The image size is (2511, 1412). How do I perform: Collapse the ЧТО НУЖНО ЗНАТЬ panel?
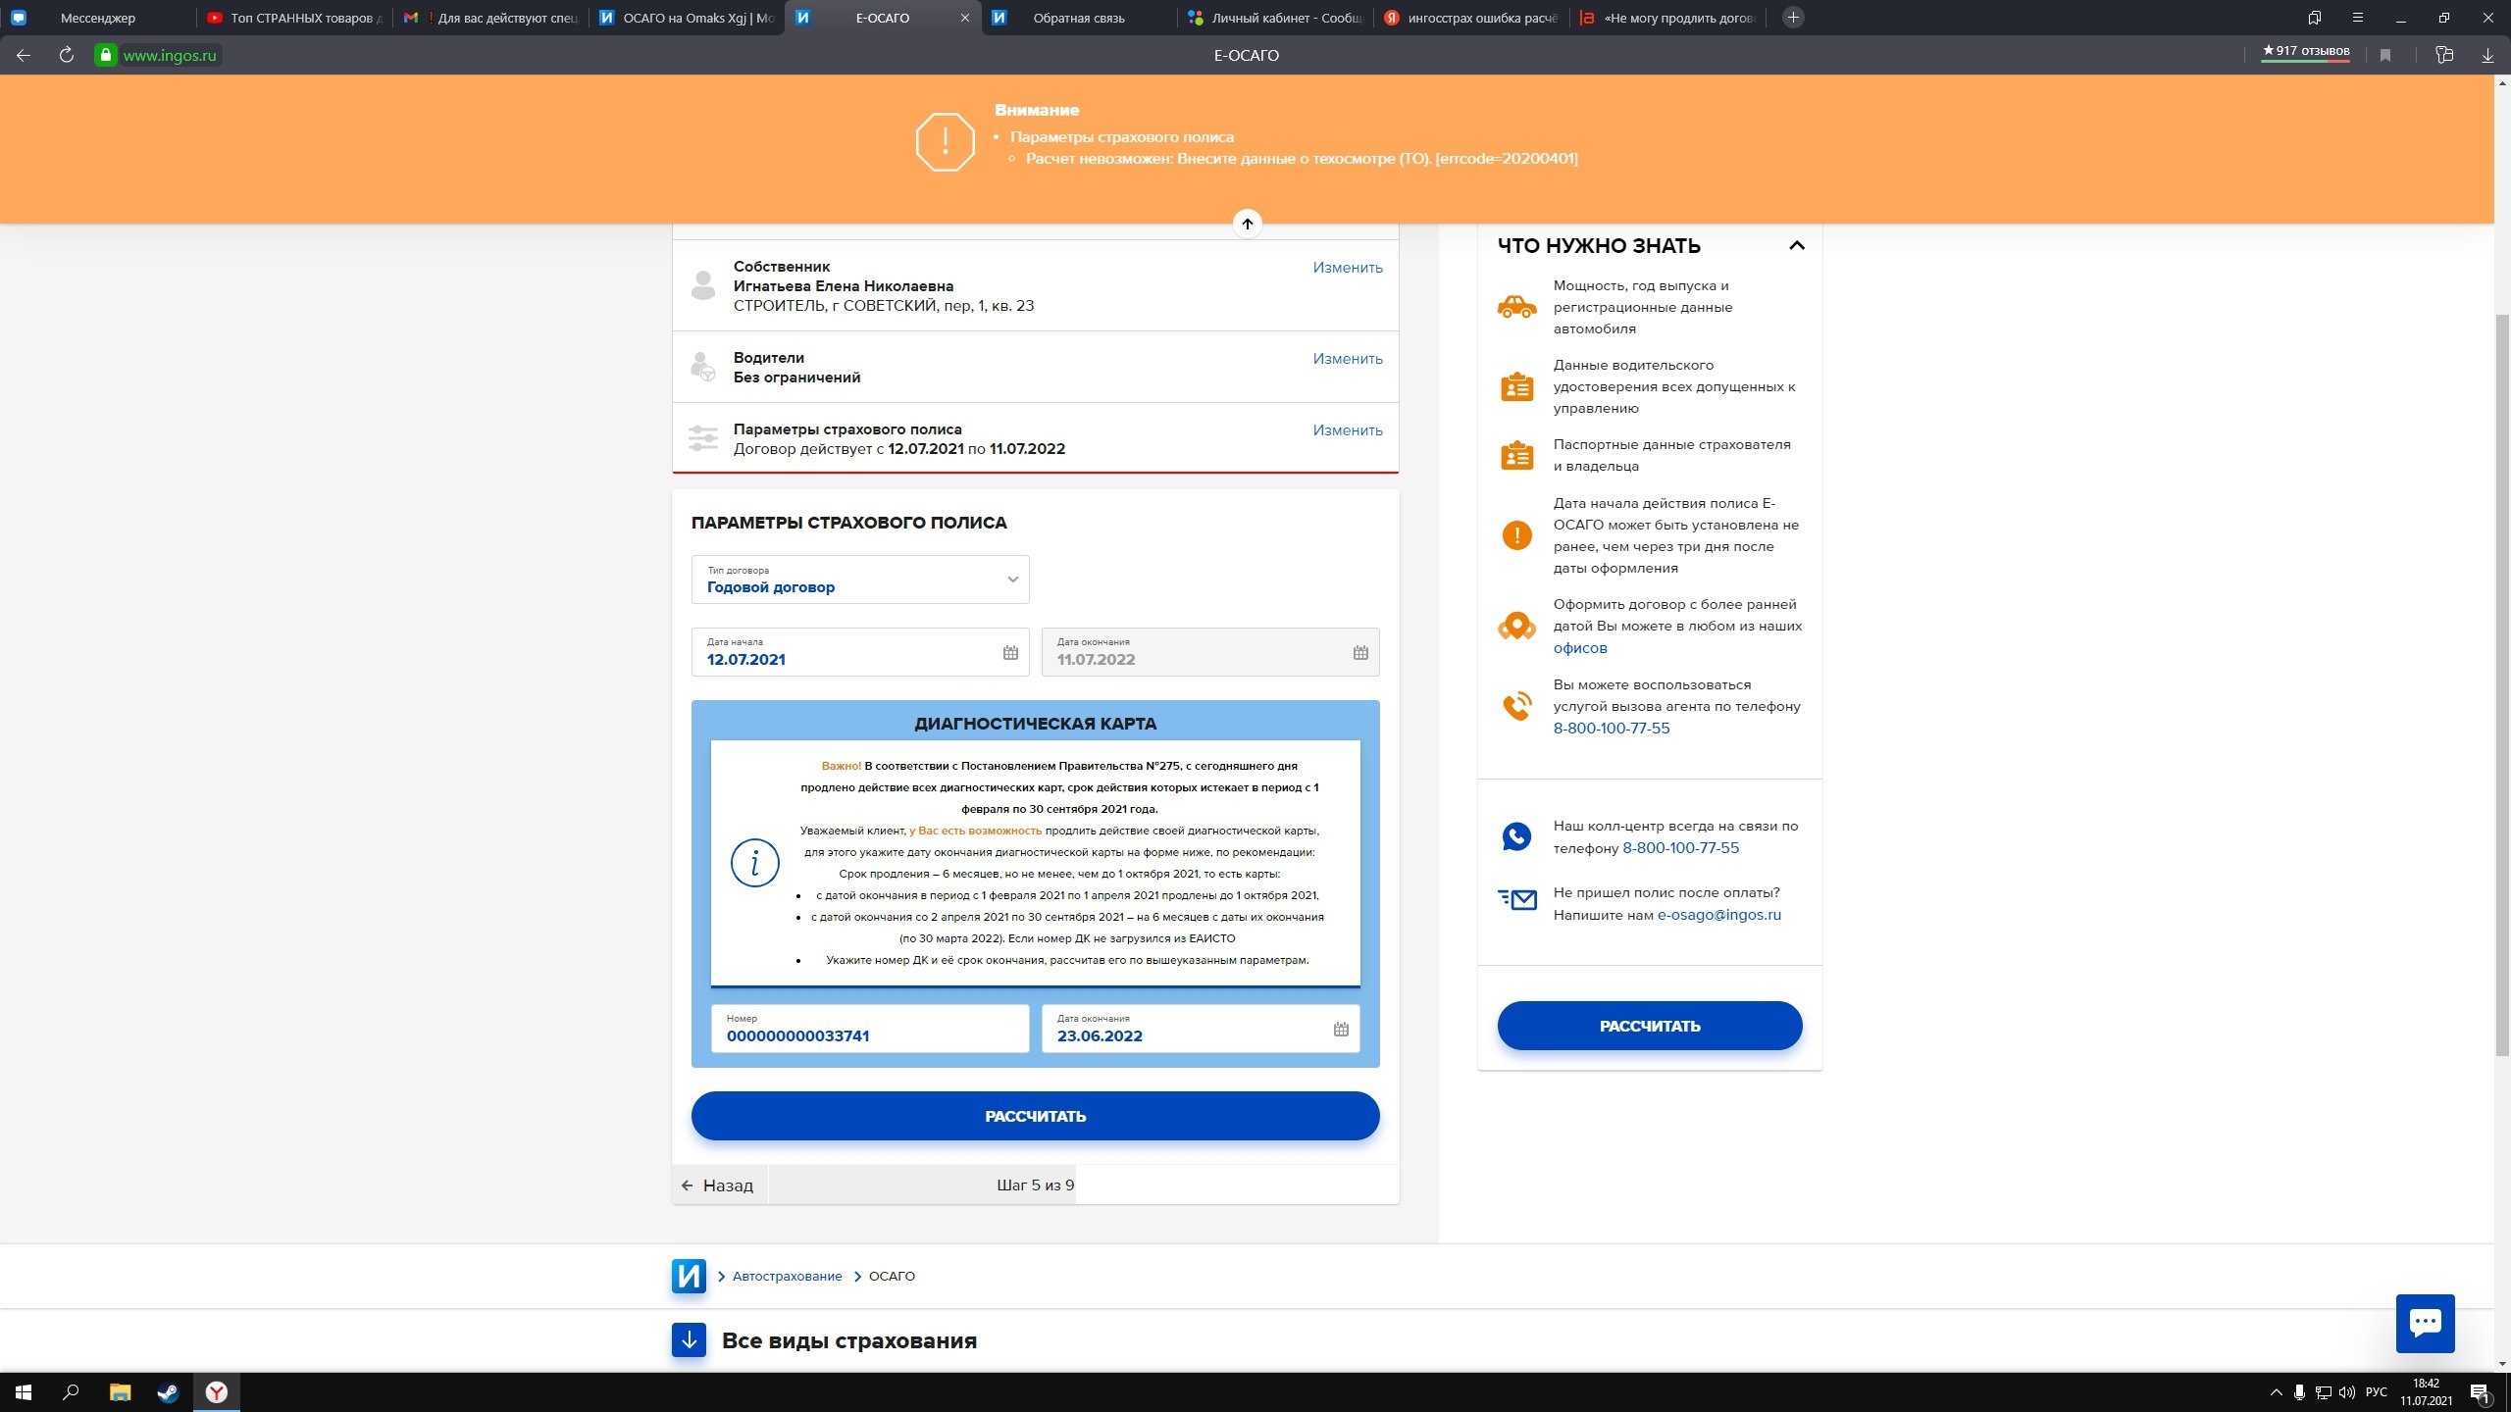(x=1797, y=245)
